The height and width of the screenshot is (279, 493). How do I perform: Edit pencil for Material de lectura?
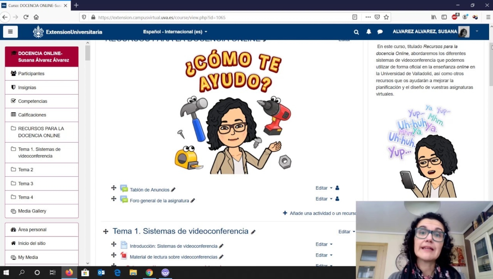point(221,257)
